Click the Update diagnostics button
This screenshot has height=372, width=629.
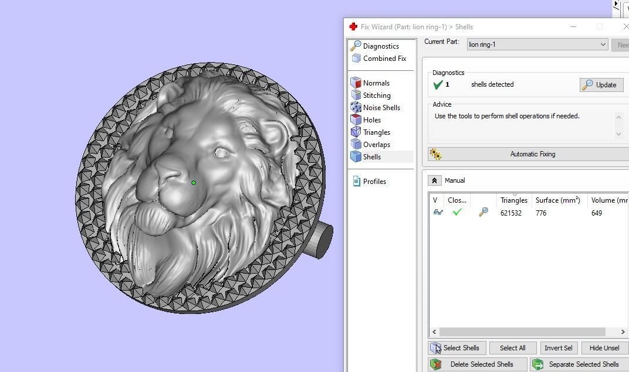click(601, 85)
